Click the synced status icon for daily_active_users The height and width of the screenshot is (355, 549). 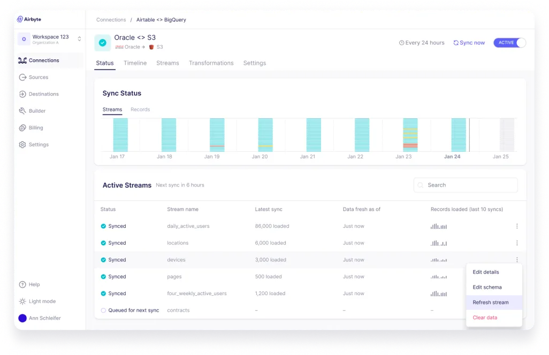point(103,226)
